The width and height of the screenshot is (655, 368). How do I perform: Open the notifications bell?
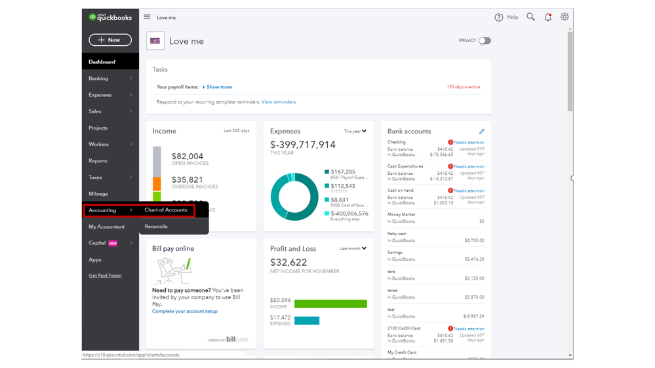click(x=547, y=17)
